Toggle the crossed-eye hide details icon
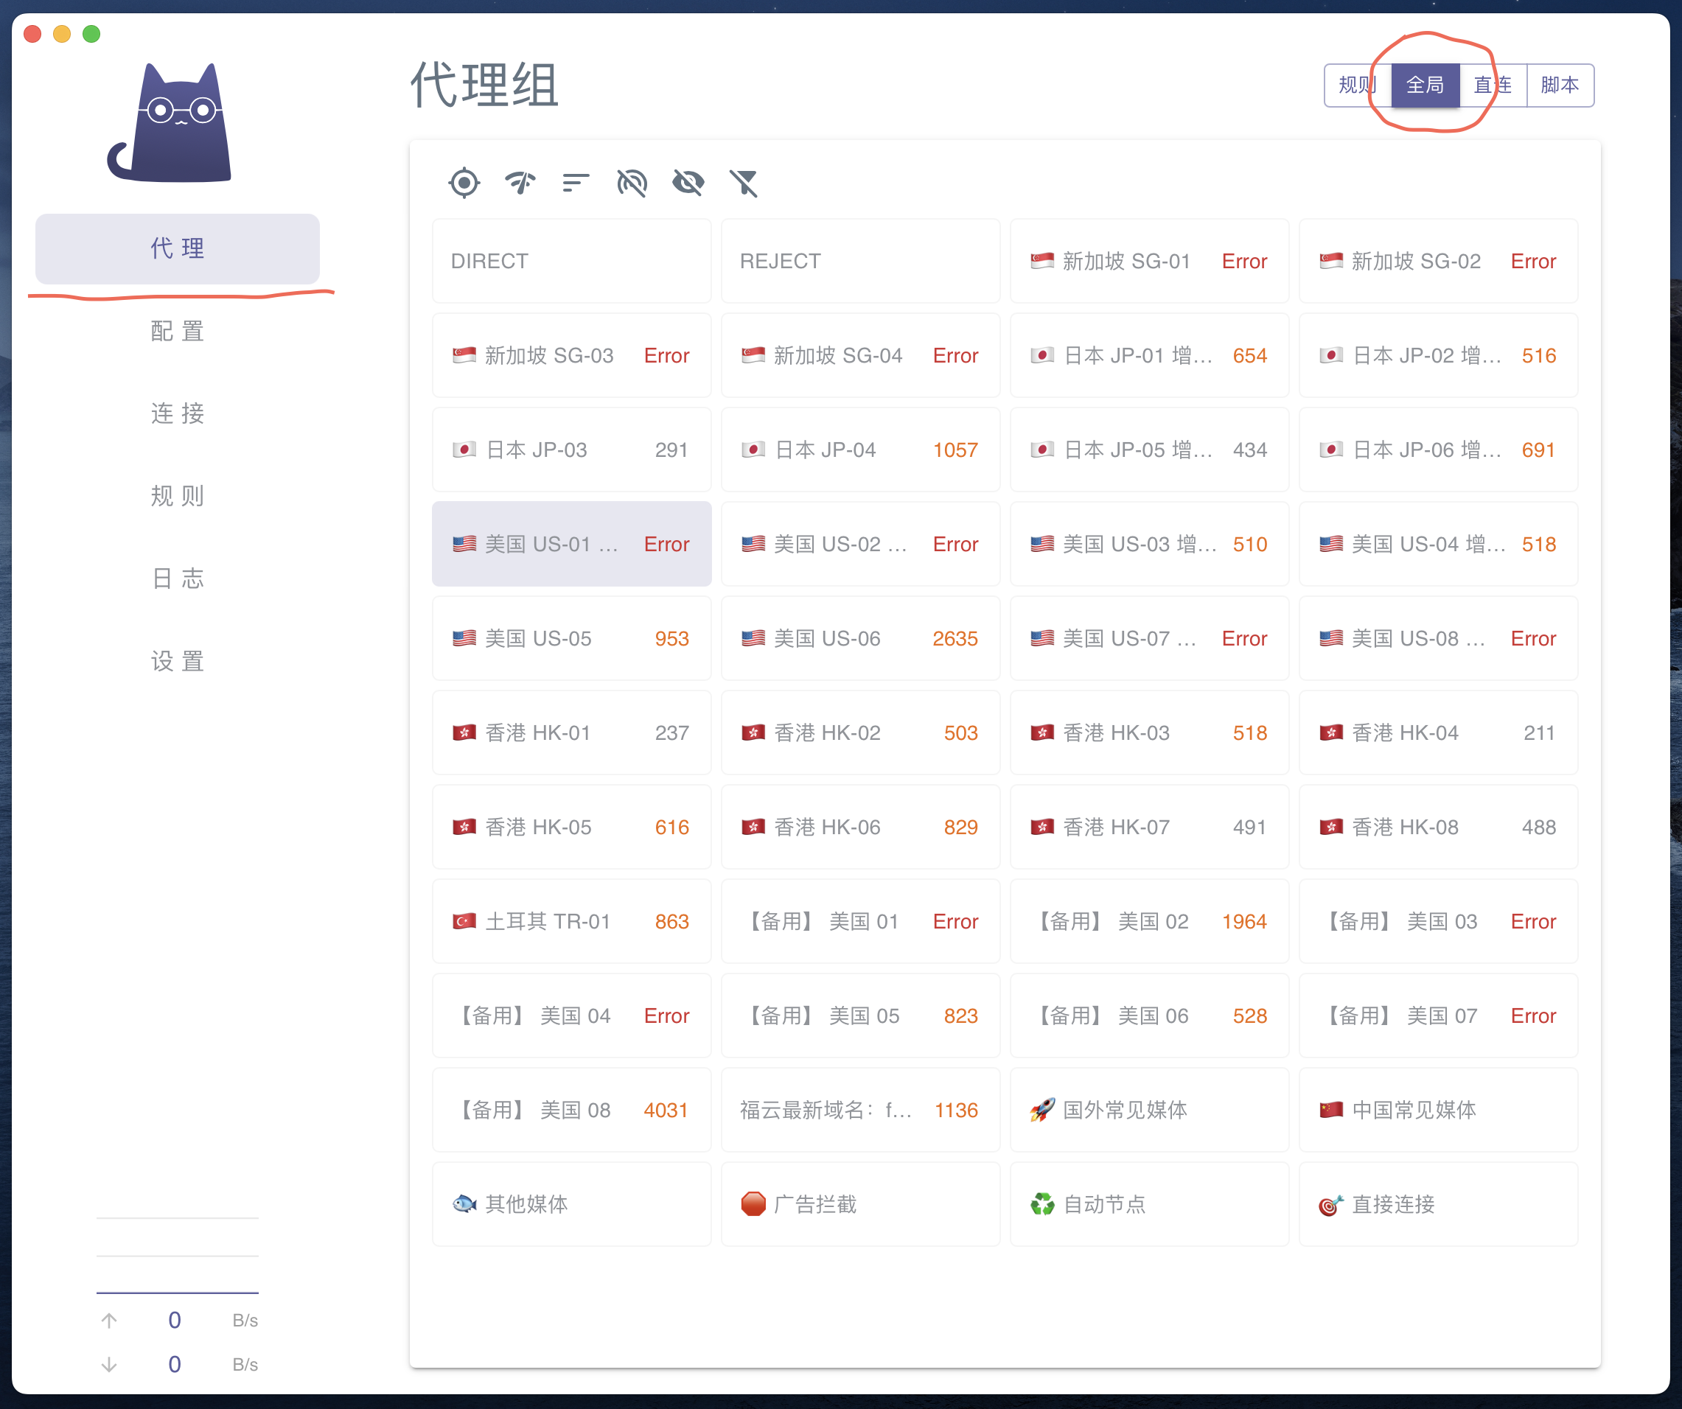This screenshot has width=1682, height=1409. coord(688,183)
